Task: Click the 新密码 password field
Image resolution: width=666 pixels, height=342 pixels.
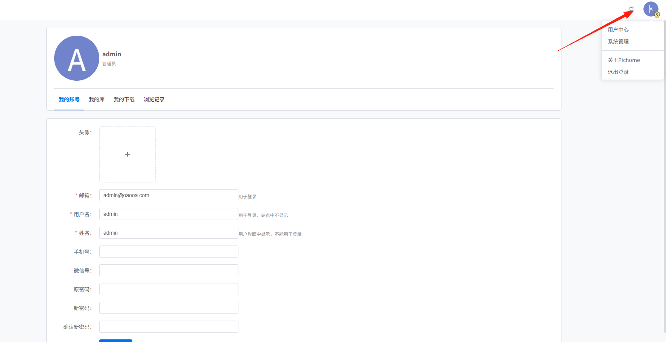Action: click(169, 308)
